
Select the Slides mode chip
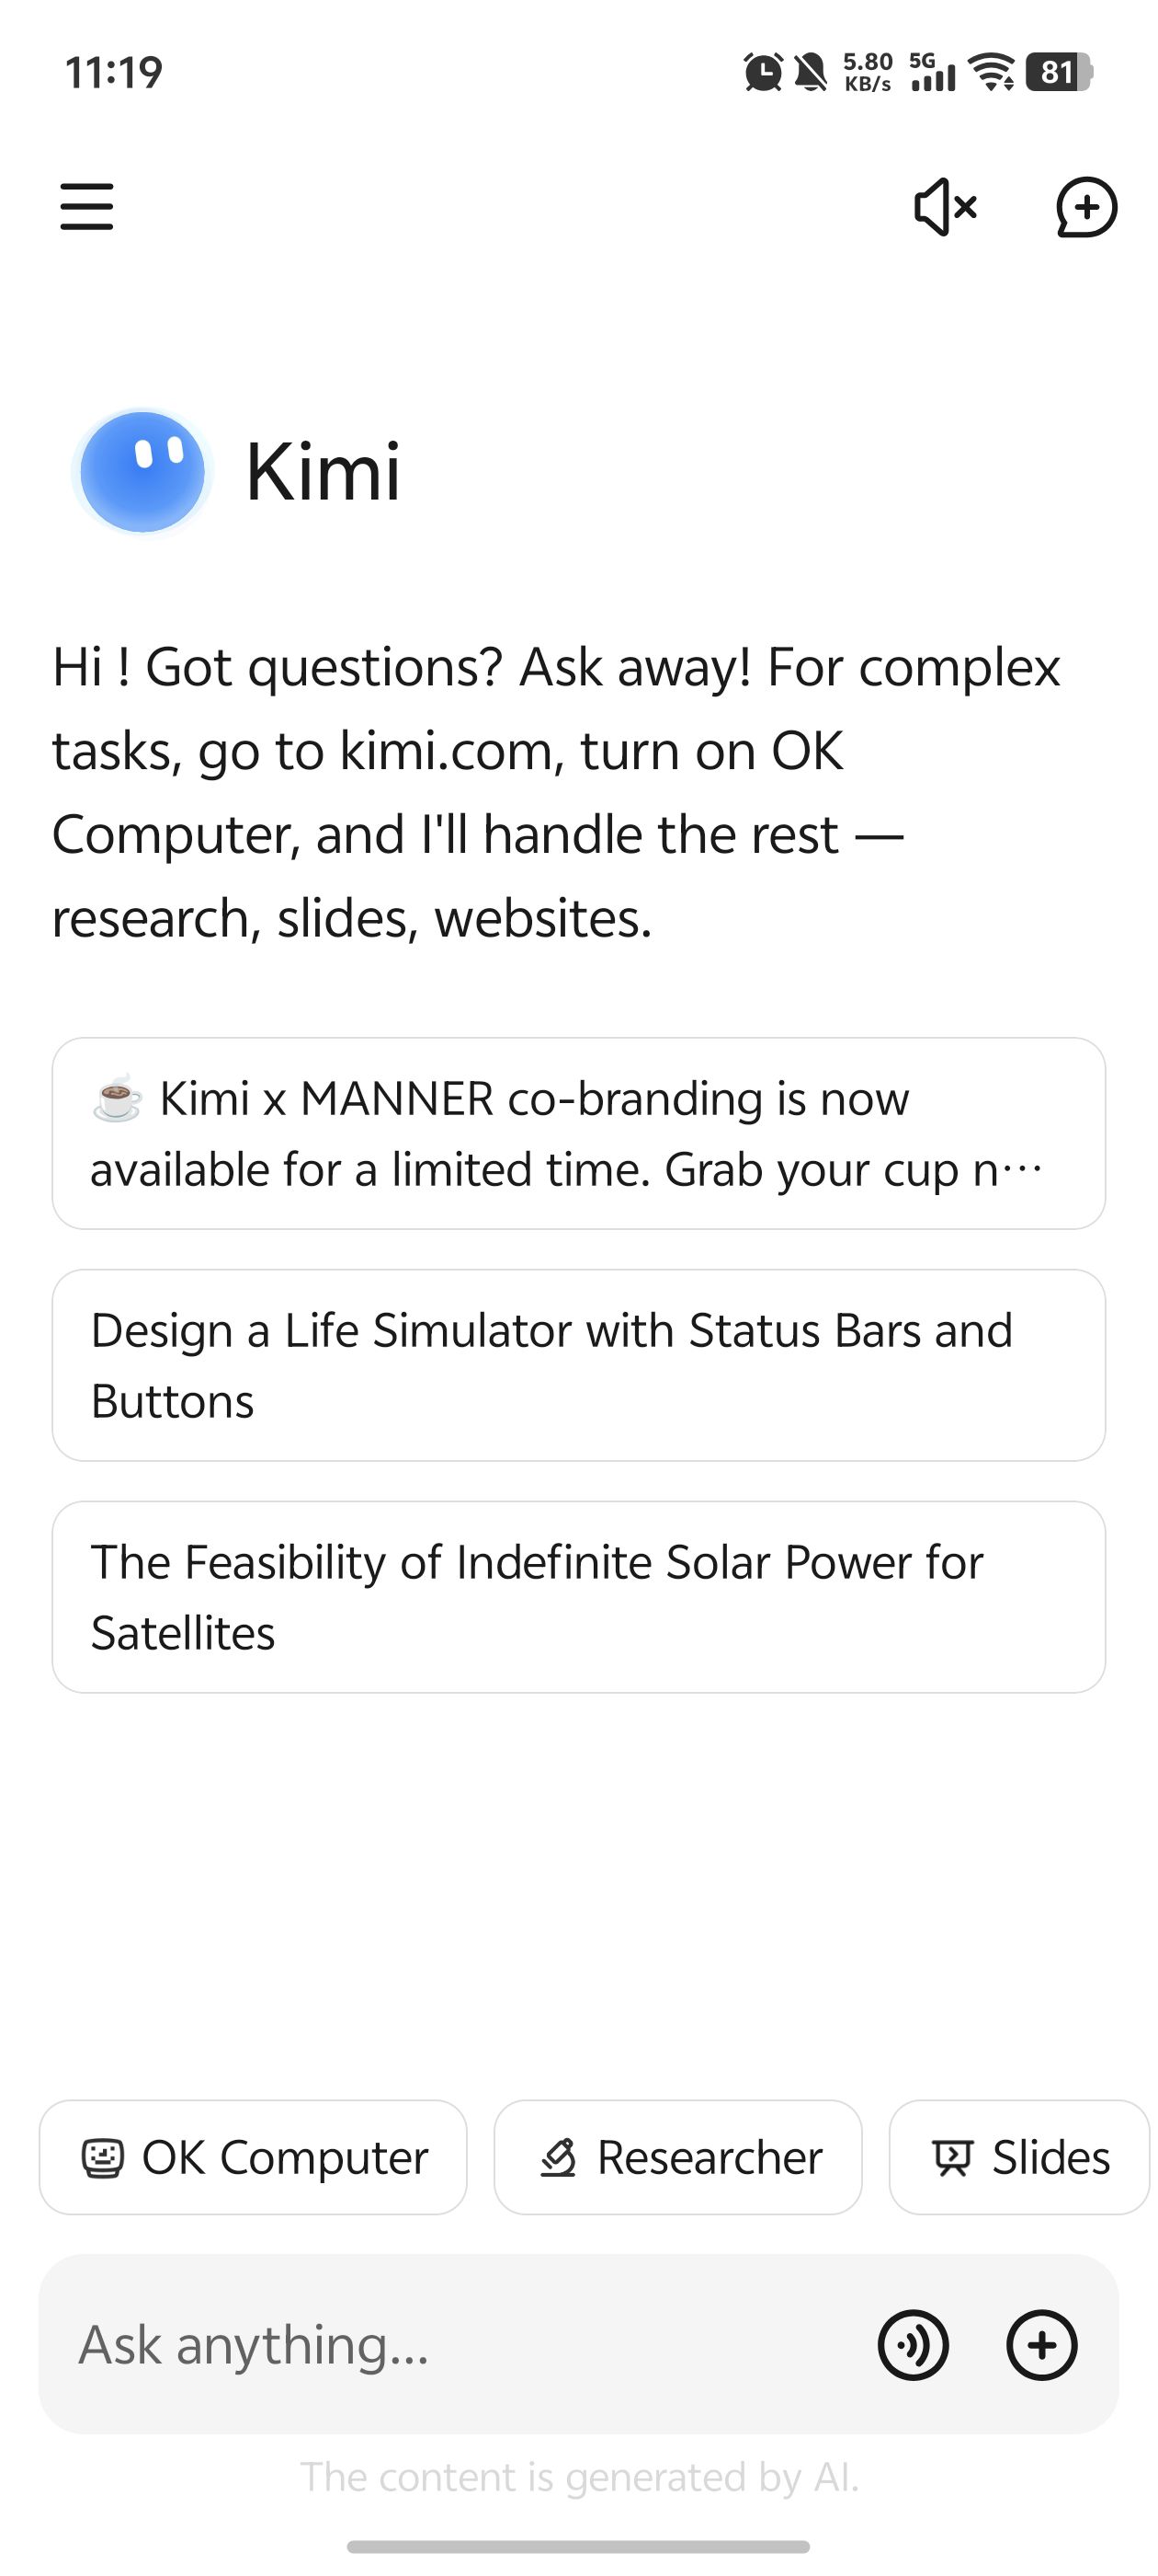(x=1019, y=2157)
